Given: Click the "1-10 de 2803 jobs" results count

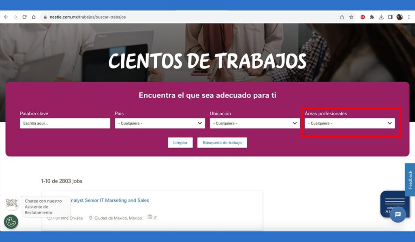Looking at the screenshot, I should click(62, 181).
